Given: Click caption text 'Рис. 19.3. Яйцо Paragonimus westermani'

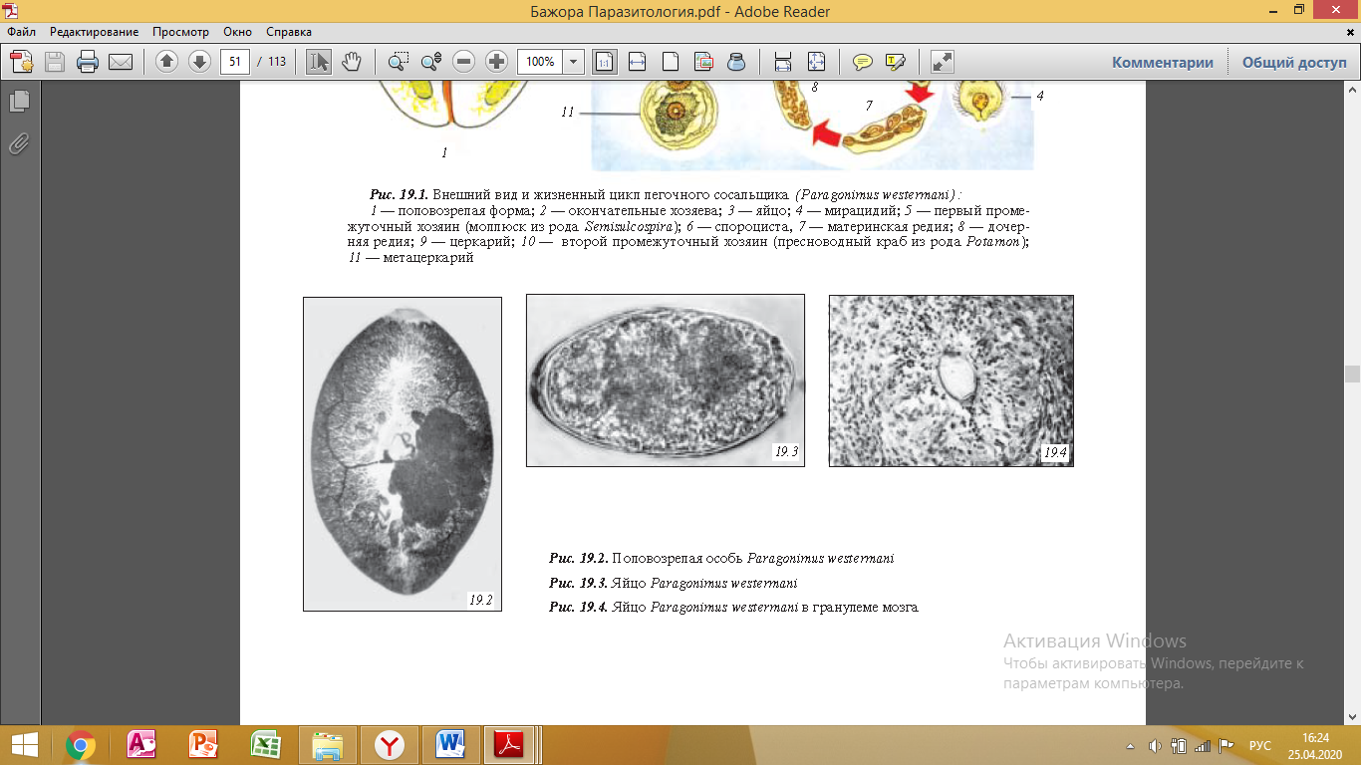Looking at the screenshot, I should click(673, 583).
